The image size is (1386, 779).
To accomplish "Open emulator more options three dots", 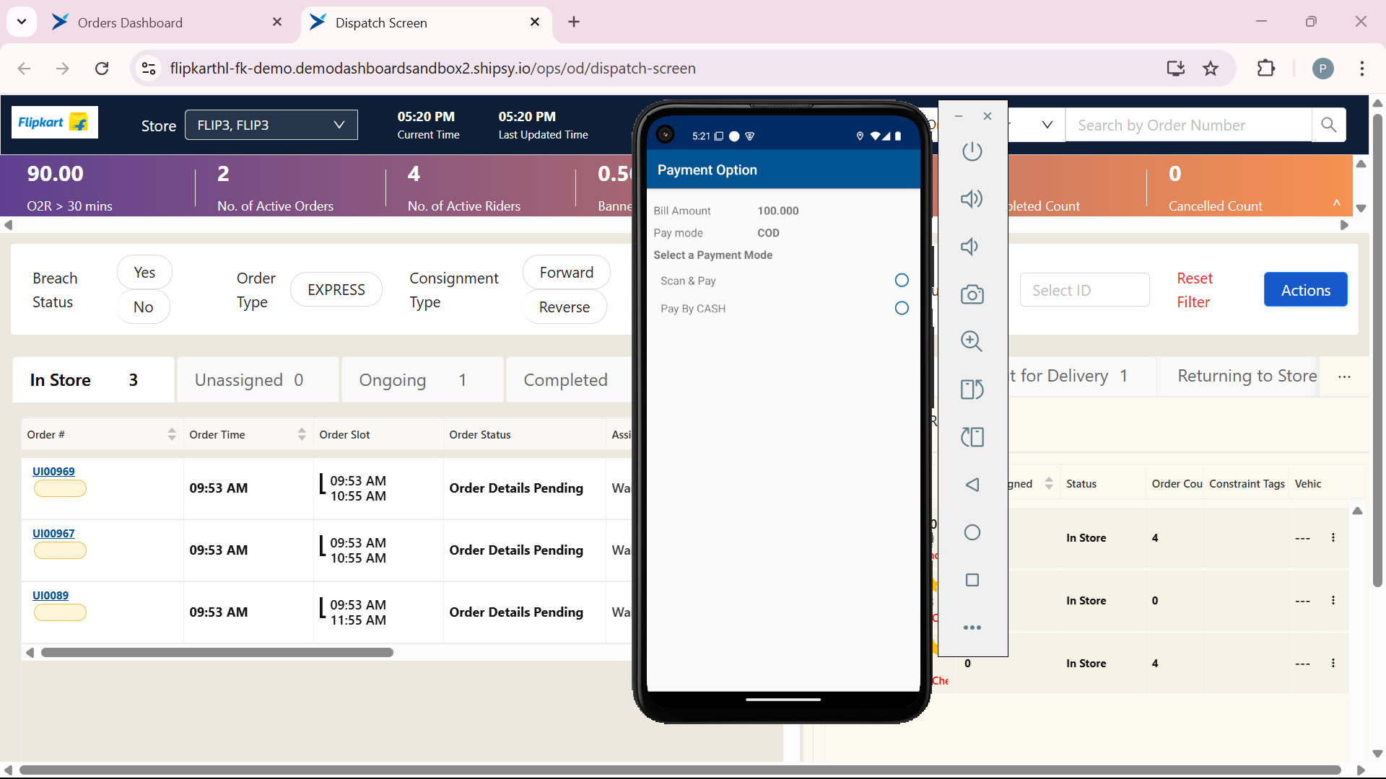I will tap(972, 628).
